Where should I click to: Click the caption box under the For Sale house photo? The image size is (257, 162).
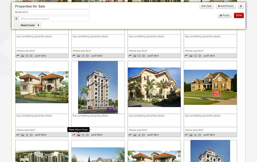coord(210,120)
